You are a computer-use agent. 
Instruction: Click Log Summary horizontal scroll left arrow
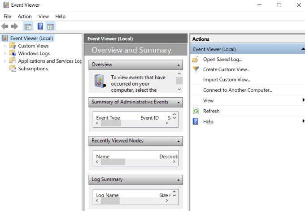(x=97, y=200)
